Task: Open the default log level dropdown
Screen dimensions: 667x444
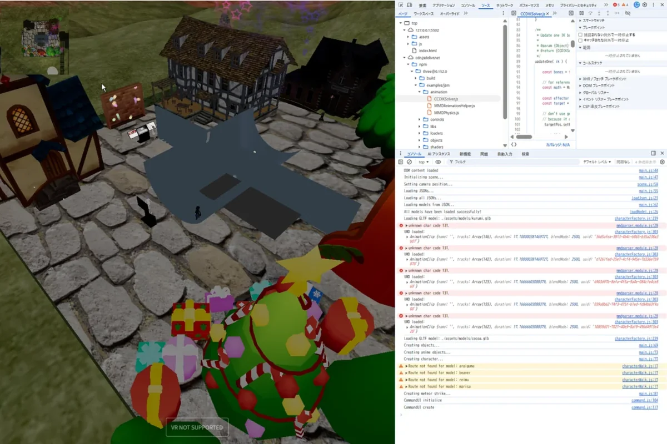Action: coord(596,162)
